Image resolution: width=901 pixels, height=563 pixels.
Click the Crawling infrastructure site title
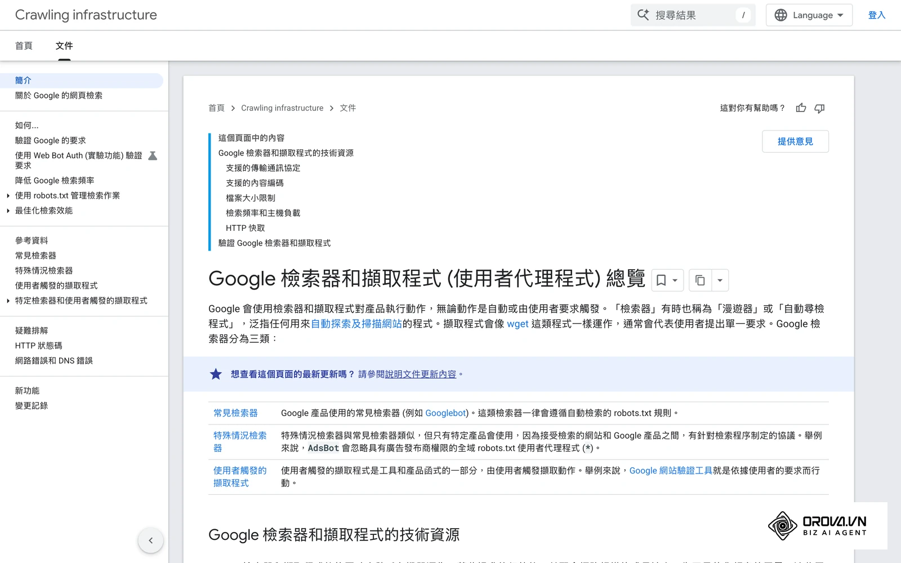(86, 15)
